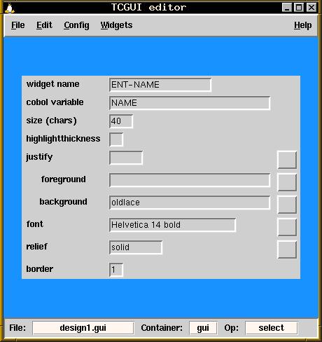Click the border value field

(x=116, y=270)
